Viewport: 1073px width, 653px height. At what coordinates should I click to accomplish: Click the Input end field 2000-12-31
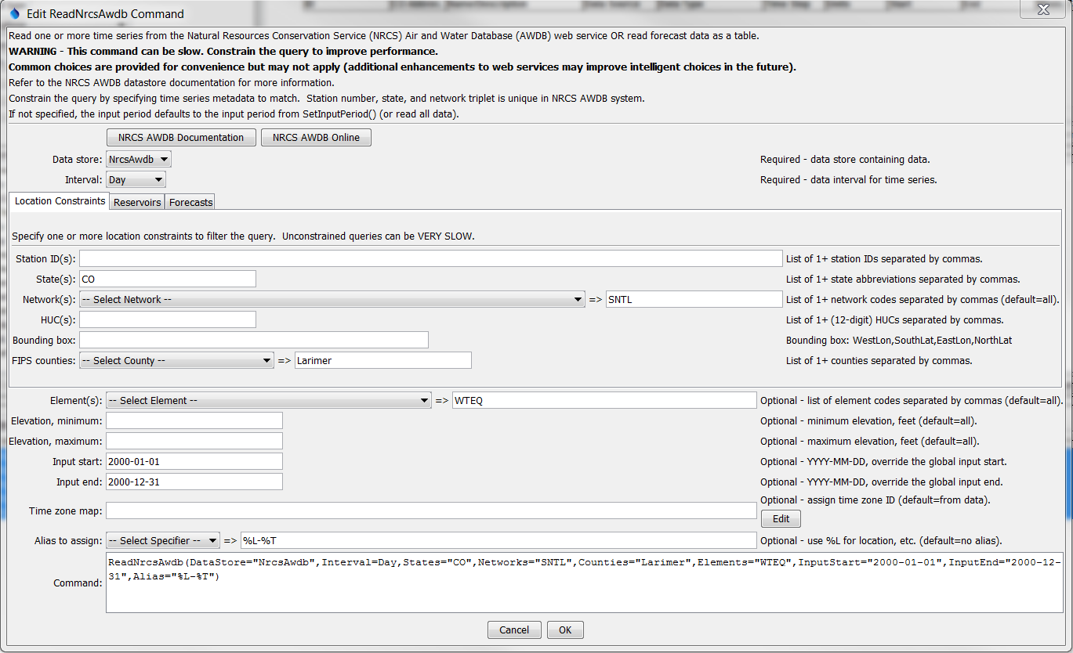point(194,482)
